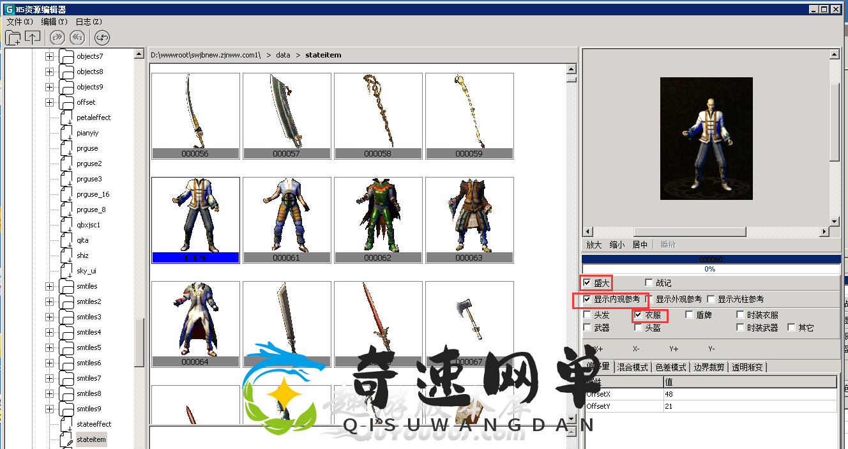Check the 武器 checkbox
The image size is (848, 449).
tap(587, 328)
